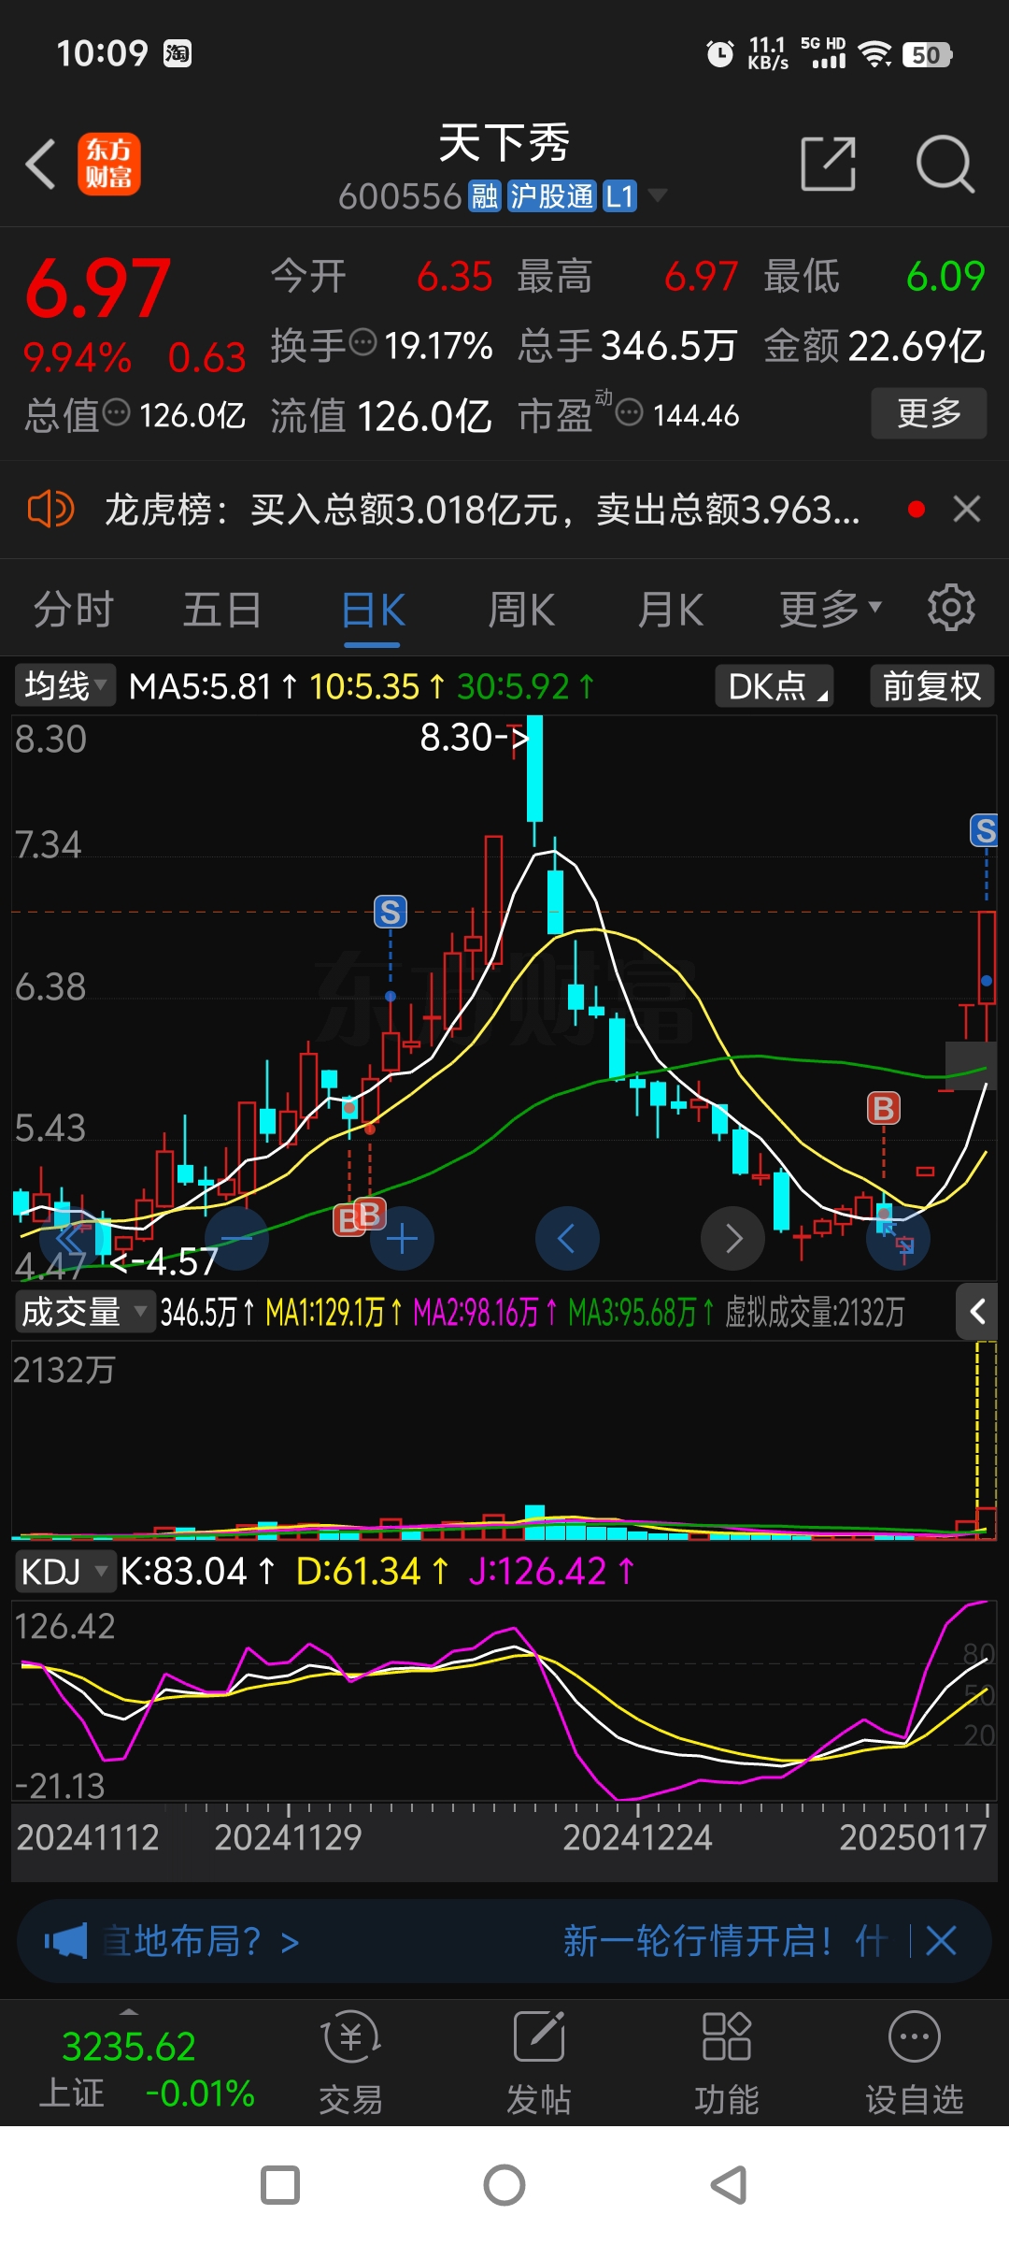This screenshot has width=1009, height=2244.
Task: Switch to 分时 tab
Action: point(73,610)
